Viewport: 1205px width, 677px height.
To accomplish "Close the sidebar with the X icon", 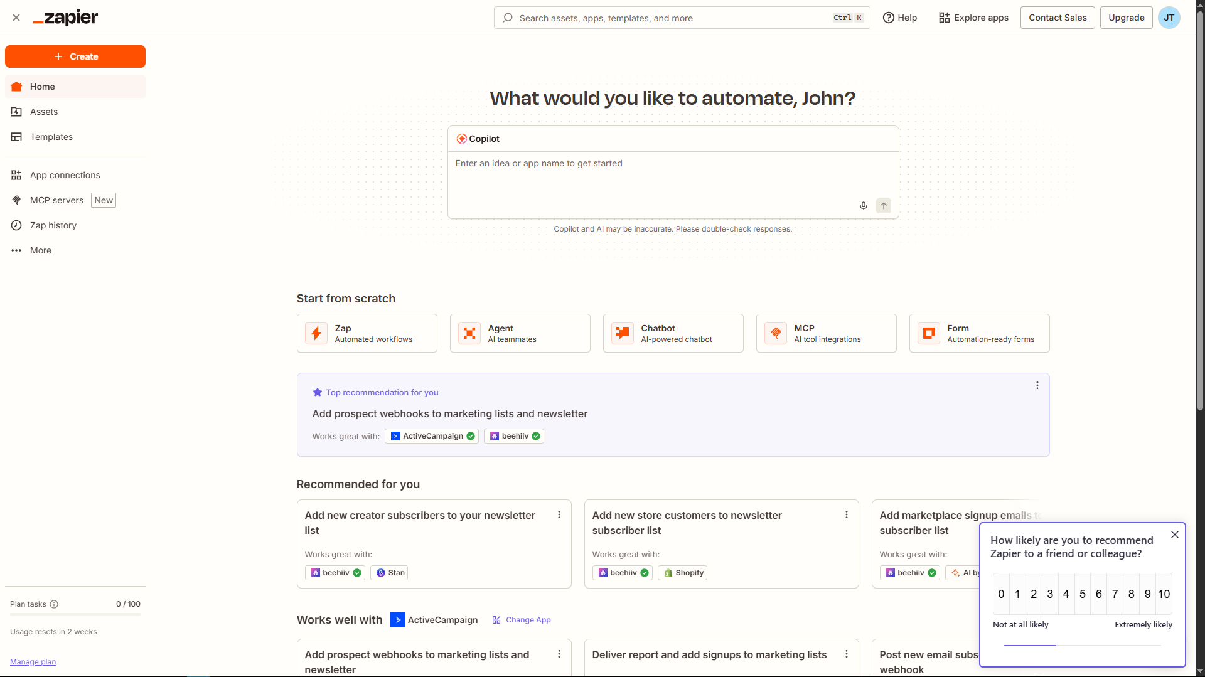I will [x=16, y=18].
